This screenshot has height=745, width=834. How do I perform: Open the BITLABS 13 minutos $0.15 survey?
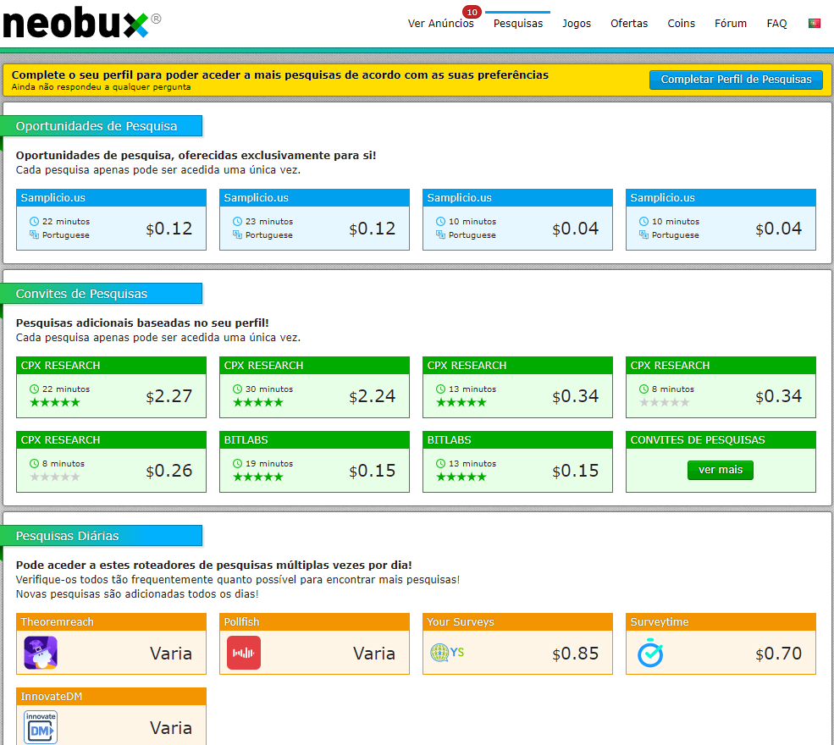coord(517,461)
